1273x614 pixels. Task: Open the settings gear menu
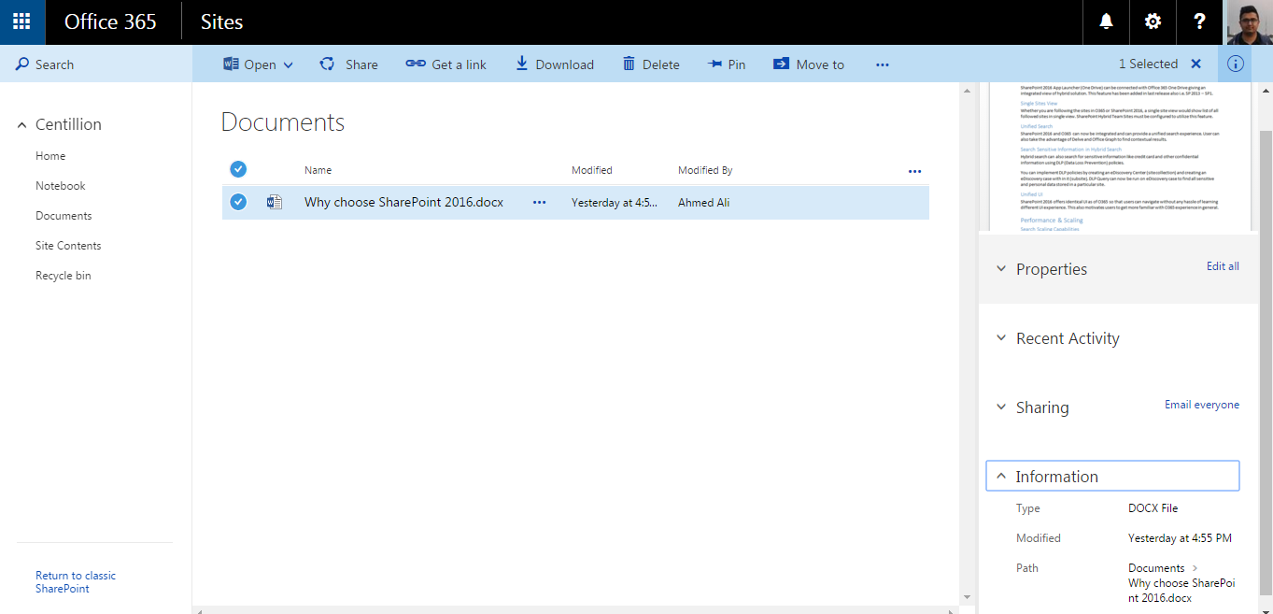tap(1153, 22)
